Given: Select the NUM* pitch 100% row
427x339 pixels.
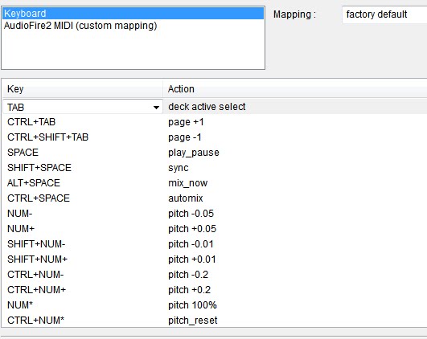Looking at the screenshot, I should coord(215,305).
